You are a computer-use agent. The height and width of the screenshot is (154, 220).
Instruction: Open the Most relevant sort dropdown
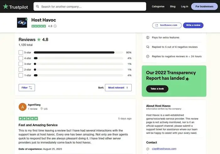point(118,88)
